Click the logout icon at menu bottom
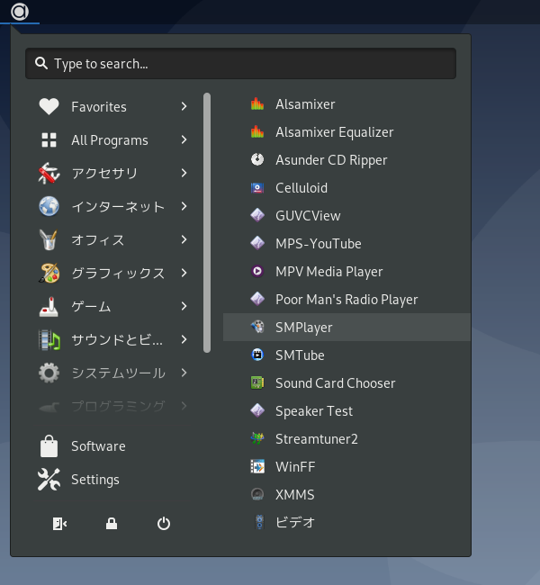The height and width of the screenshot is (585, 540). pyautogui.click(x=59, y=524)
